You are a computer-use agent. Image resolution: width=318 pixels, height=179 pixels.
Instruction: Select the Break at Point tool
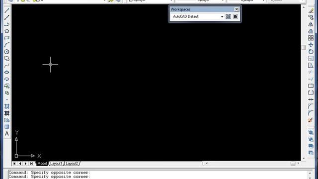pos(311,86)
